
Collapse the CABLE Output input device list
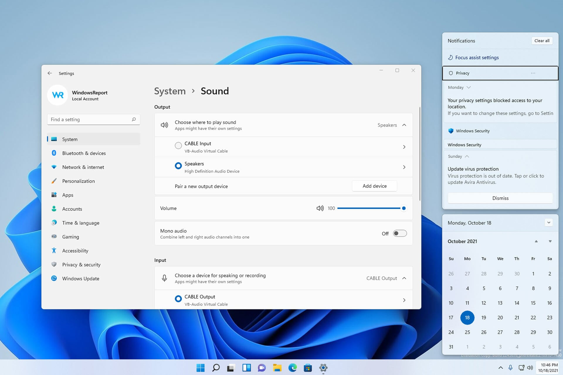404,278
